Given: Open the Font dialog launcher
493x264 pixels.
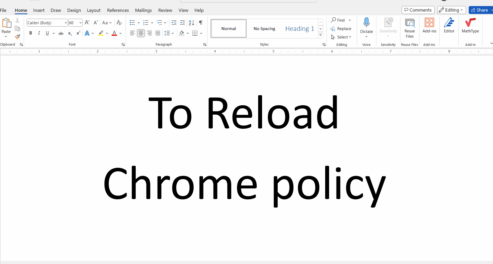Looking at the screenshot, I should click(x=123, y=45).
